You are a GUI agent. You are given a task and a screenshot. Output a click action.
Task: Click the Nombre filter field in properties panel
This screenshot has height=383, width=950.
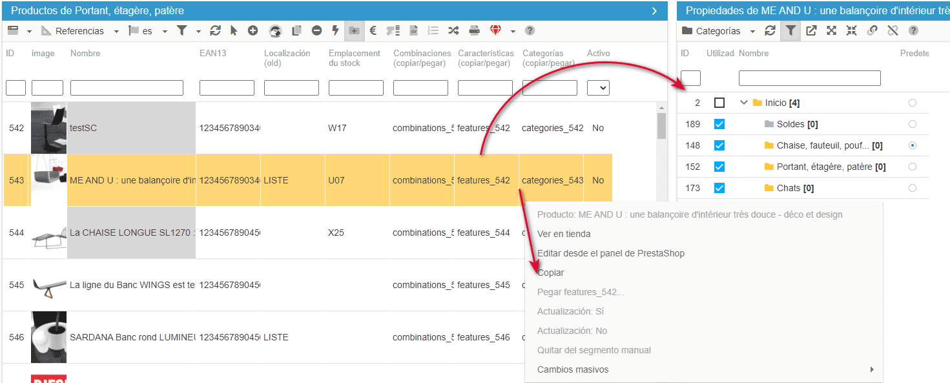(x=810, y=78)
